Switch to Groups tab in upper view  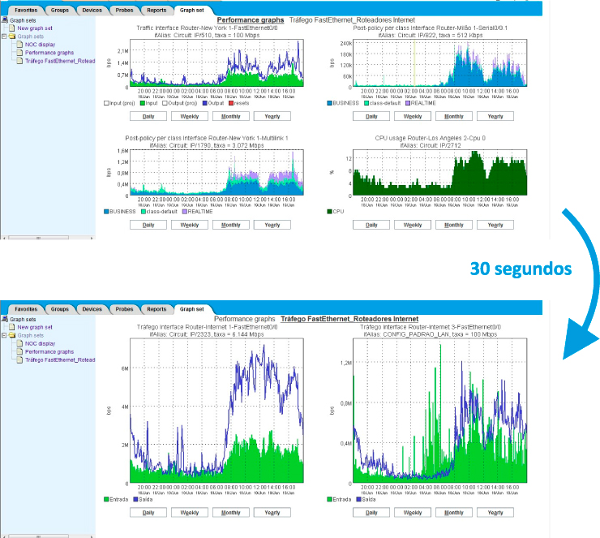pos(60,11)
